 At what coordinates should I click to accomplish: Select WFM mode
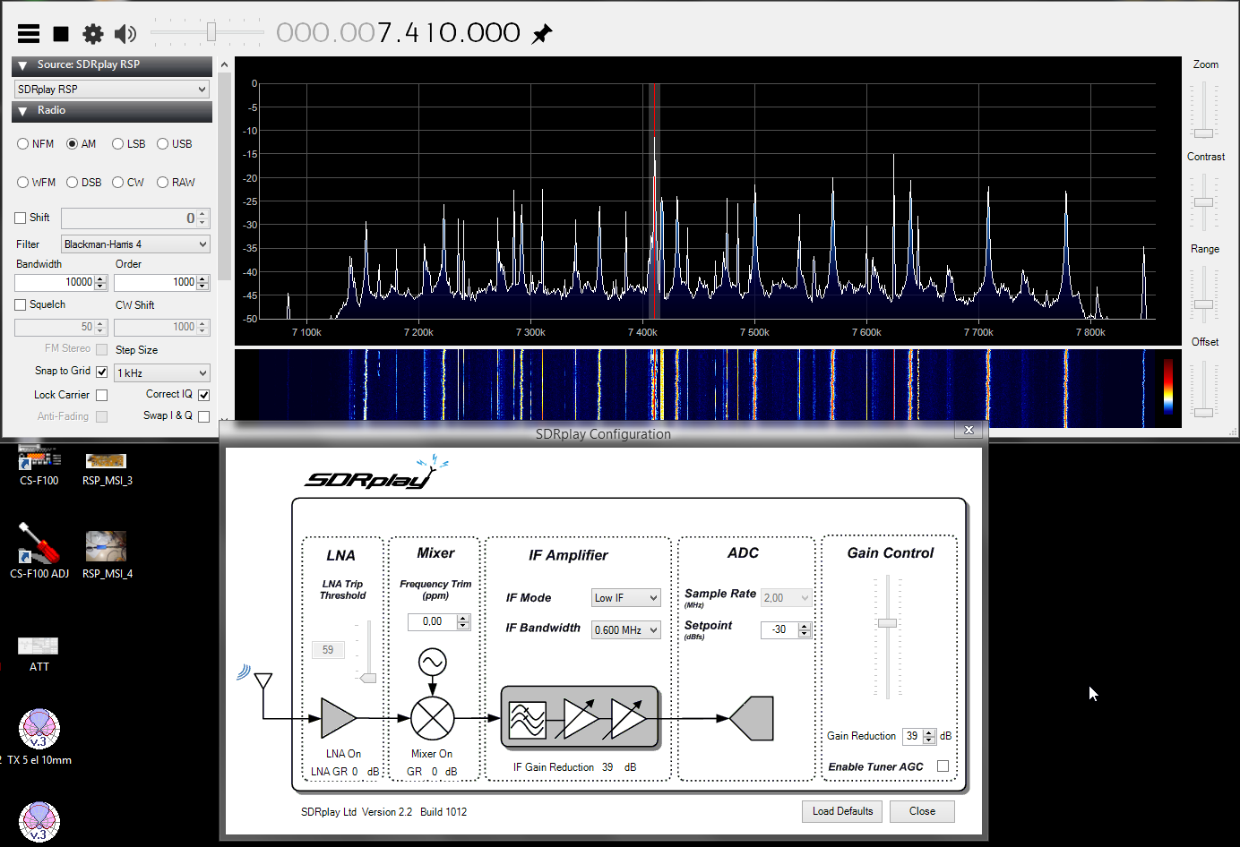coord(36,183)
